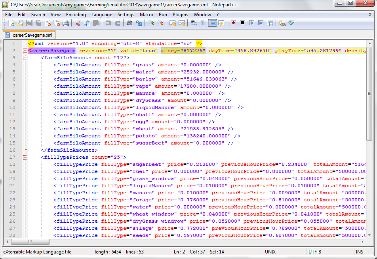
Task: Click the Copy icon
Action: point(87,23)
